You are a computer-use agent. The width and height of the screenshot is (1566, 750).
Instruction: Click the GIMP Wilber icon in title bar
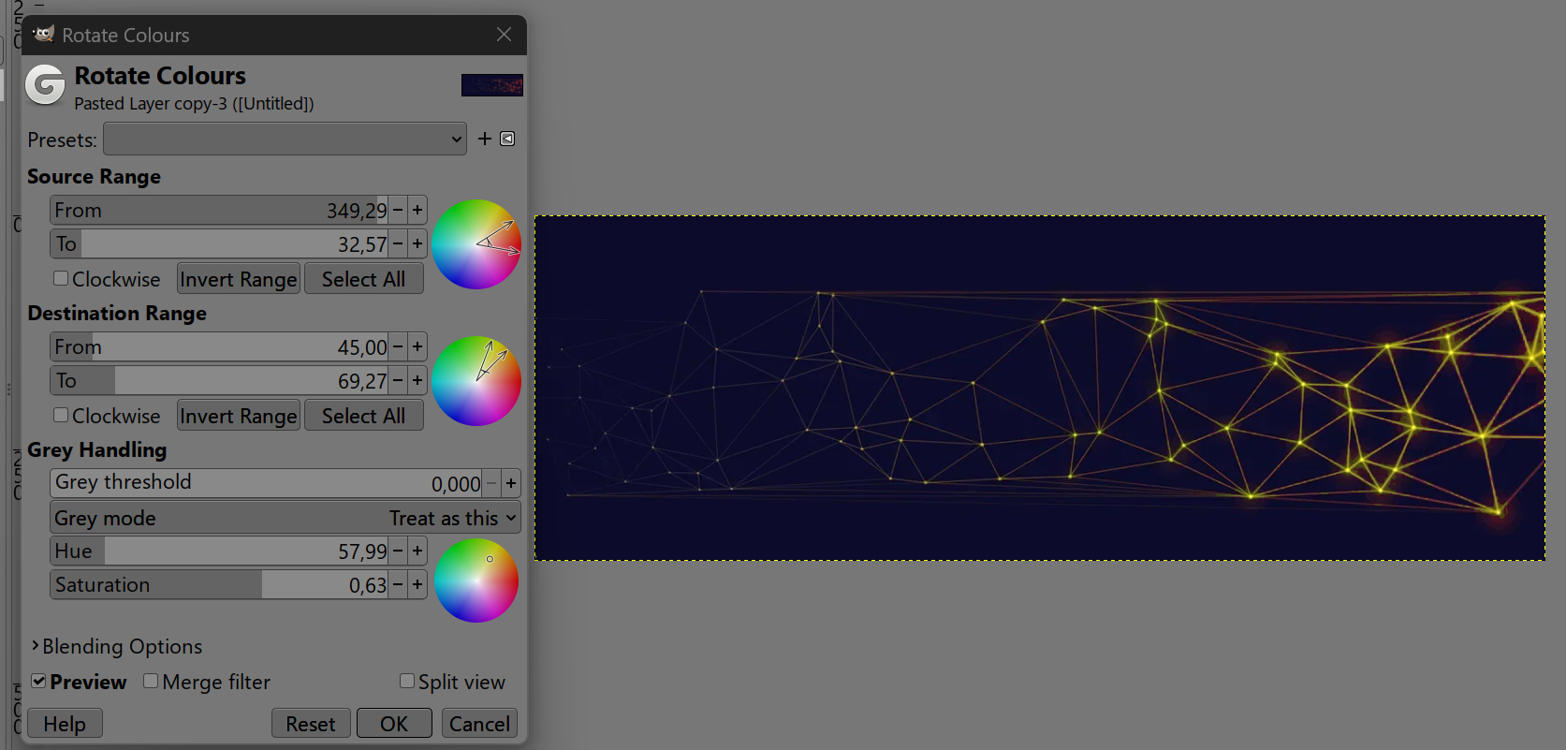tap(43, 35)
